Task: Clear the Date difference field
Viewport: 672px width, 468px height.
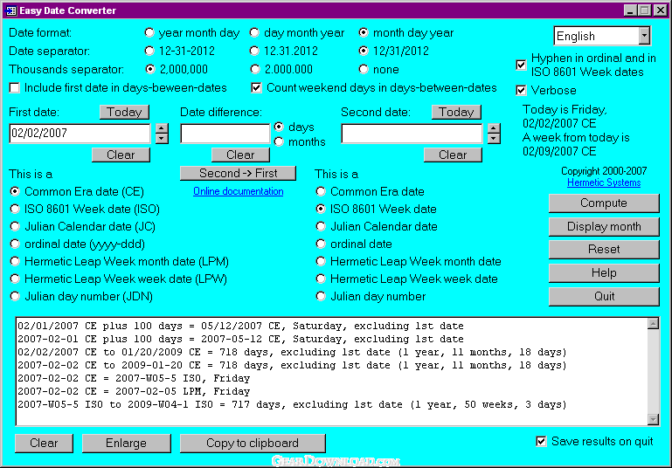Action: point(240,155)
